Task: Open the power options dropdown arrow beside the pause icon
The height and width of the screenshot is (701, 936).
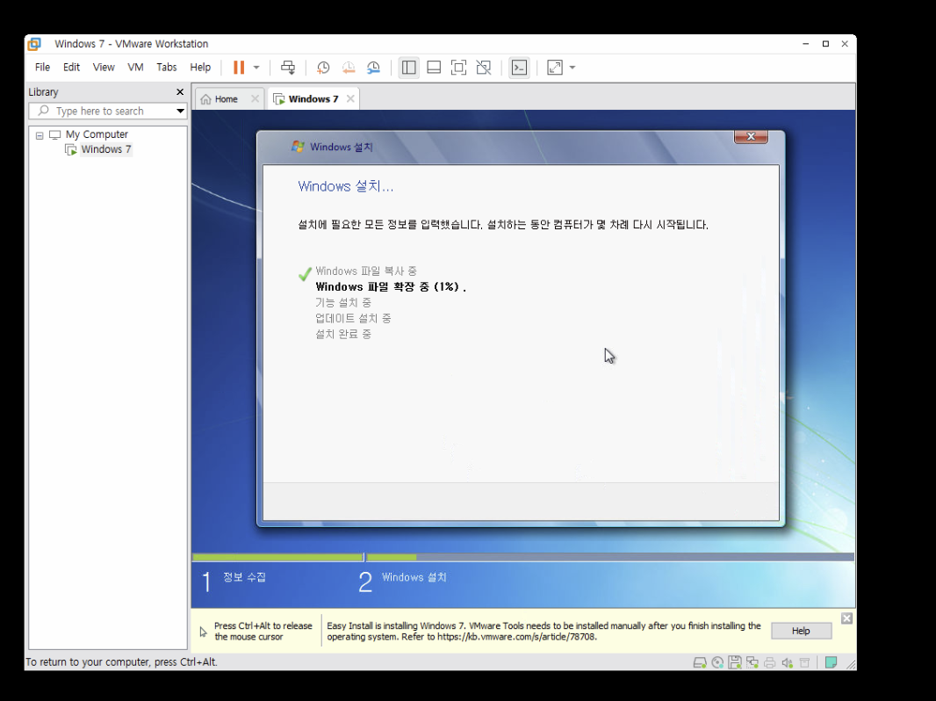Action: coord(256,68)
